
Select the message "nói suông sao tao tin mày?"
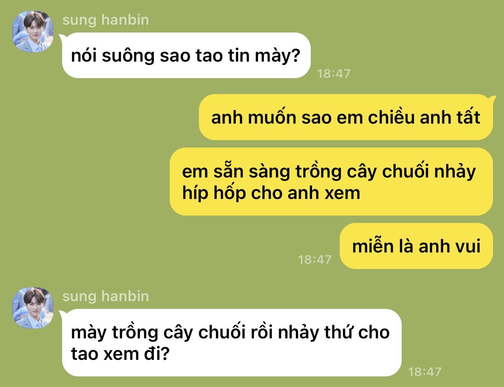coord(186,56)
